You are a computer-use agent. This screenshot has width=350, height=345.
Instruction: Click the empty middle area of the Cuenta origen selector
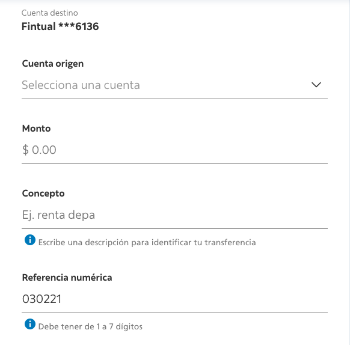(226, 85)
